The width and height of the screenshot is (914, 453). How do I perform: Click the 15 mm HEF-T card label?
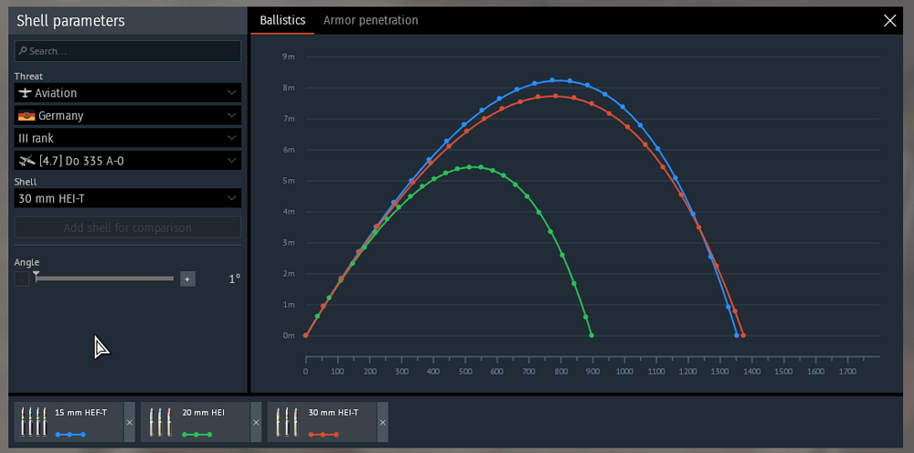81,412
